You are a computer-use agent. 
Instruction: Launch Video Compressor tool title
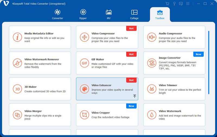click(x=103, y=34)
